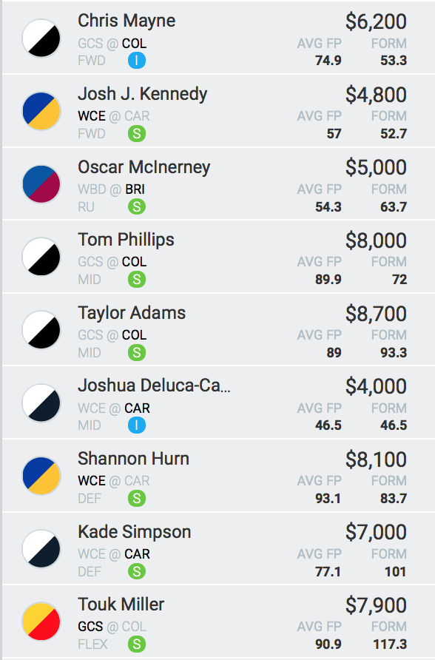Select Tom Phillips' $8,000 salary
This screenshot has height=660, width=435.
376,240
